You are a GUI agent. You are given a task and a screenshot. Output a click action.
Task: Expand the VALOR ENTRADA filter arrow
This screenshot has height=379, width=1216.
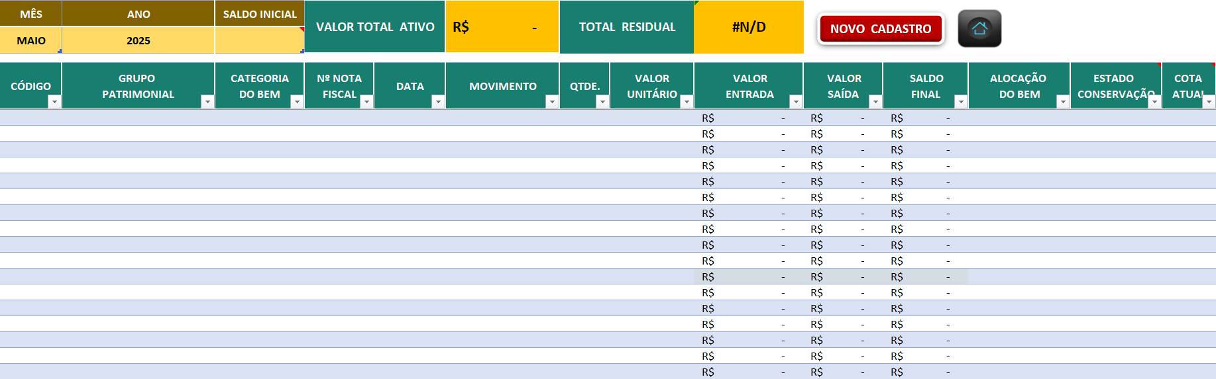point(796,101)
